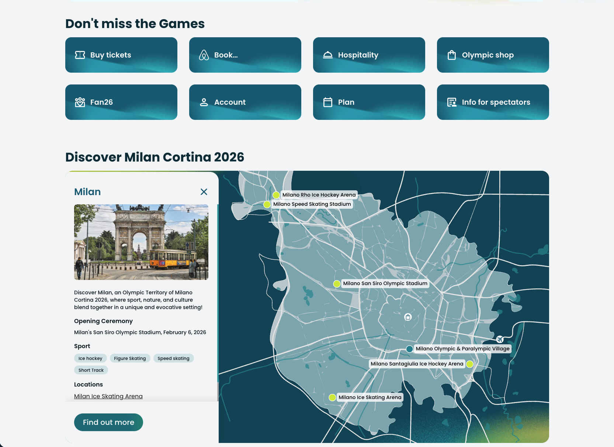
Task: Click the Airbnb icon on the Book card
Action: (x=204, y=55)
